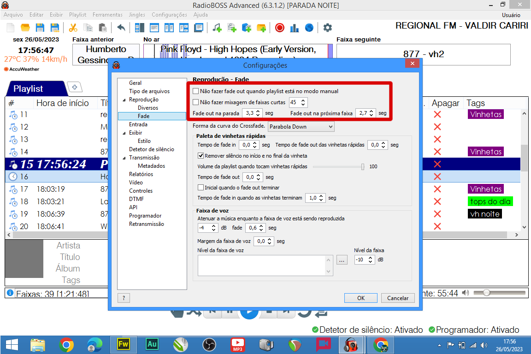Add a music track to playlist

217,28
